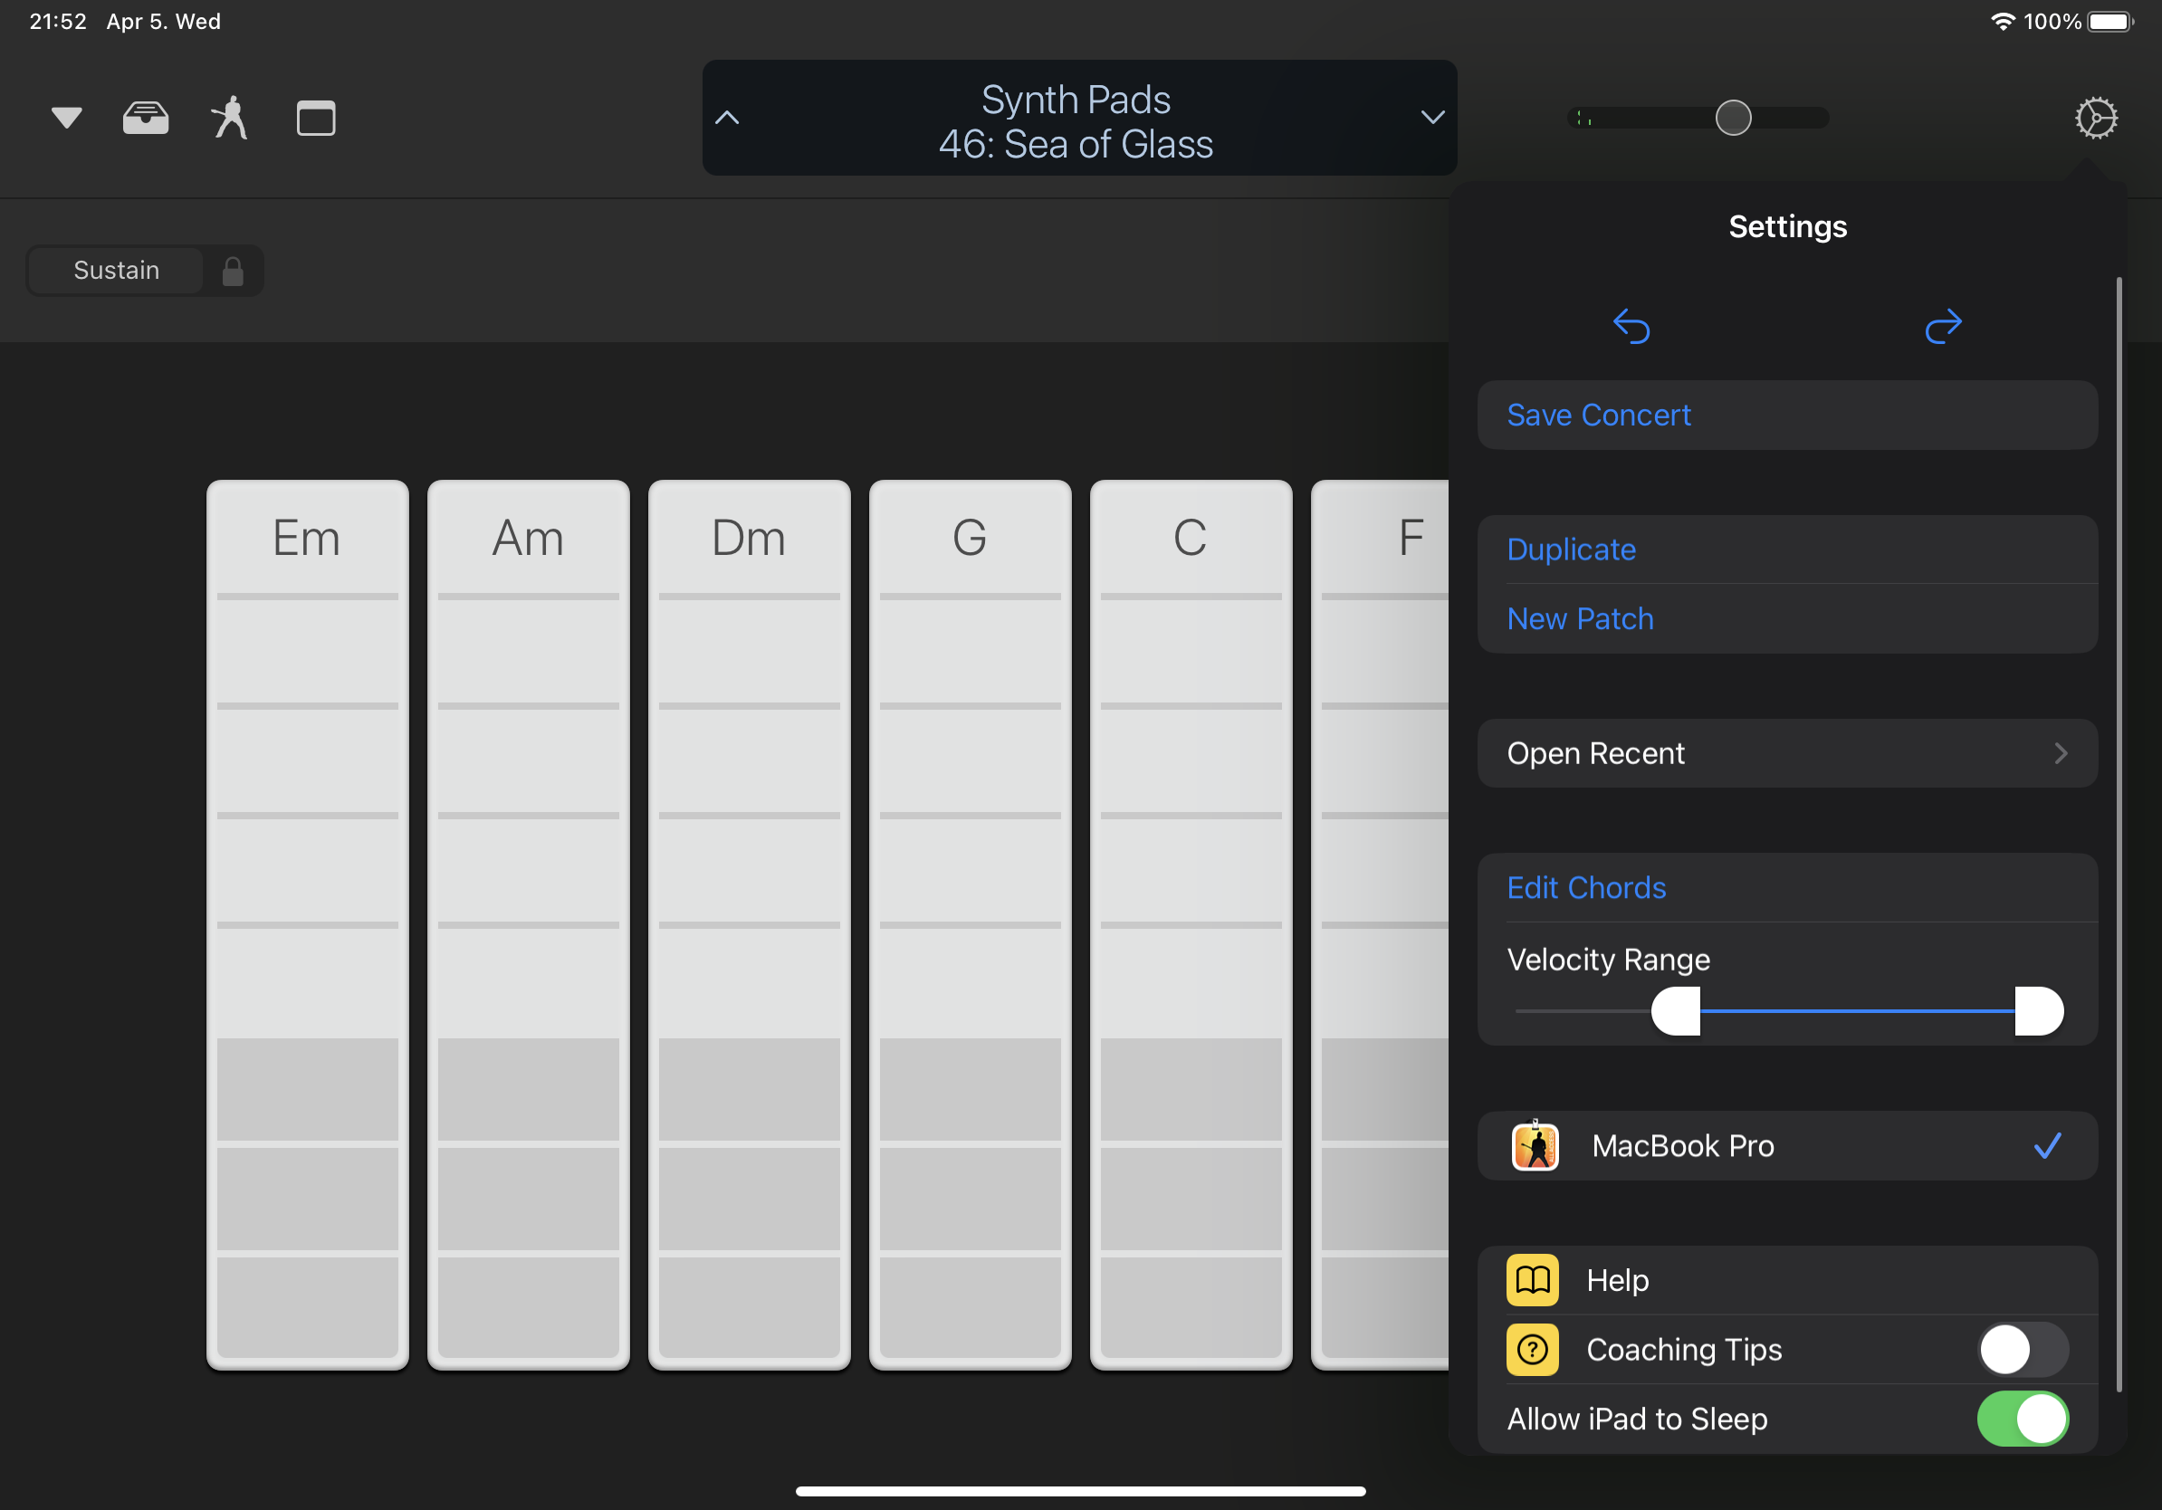Click the redo arrow in Settings
Screen dimensions: 2162x1510
(x=1942, y=327)
